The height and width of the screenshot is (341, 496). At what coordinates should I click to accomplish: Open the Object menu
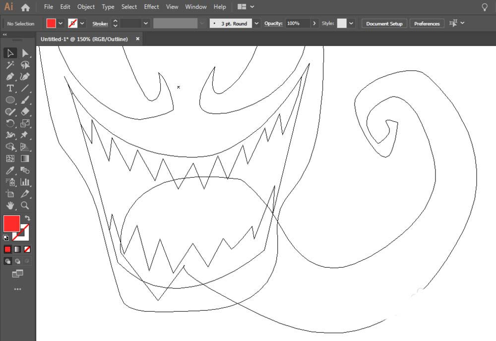coord(86,6)
